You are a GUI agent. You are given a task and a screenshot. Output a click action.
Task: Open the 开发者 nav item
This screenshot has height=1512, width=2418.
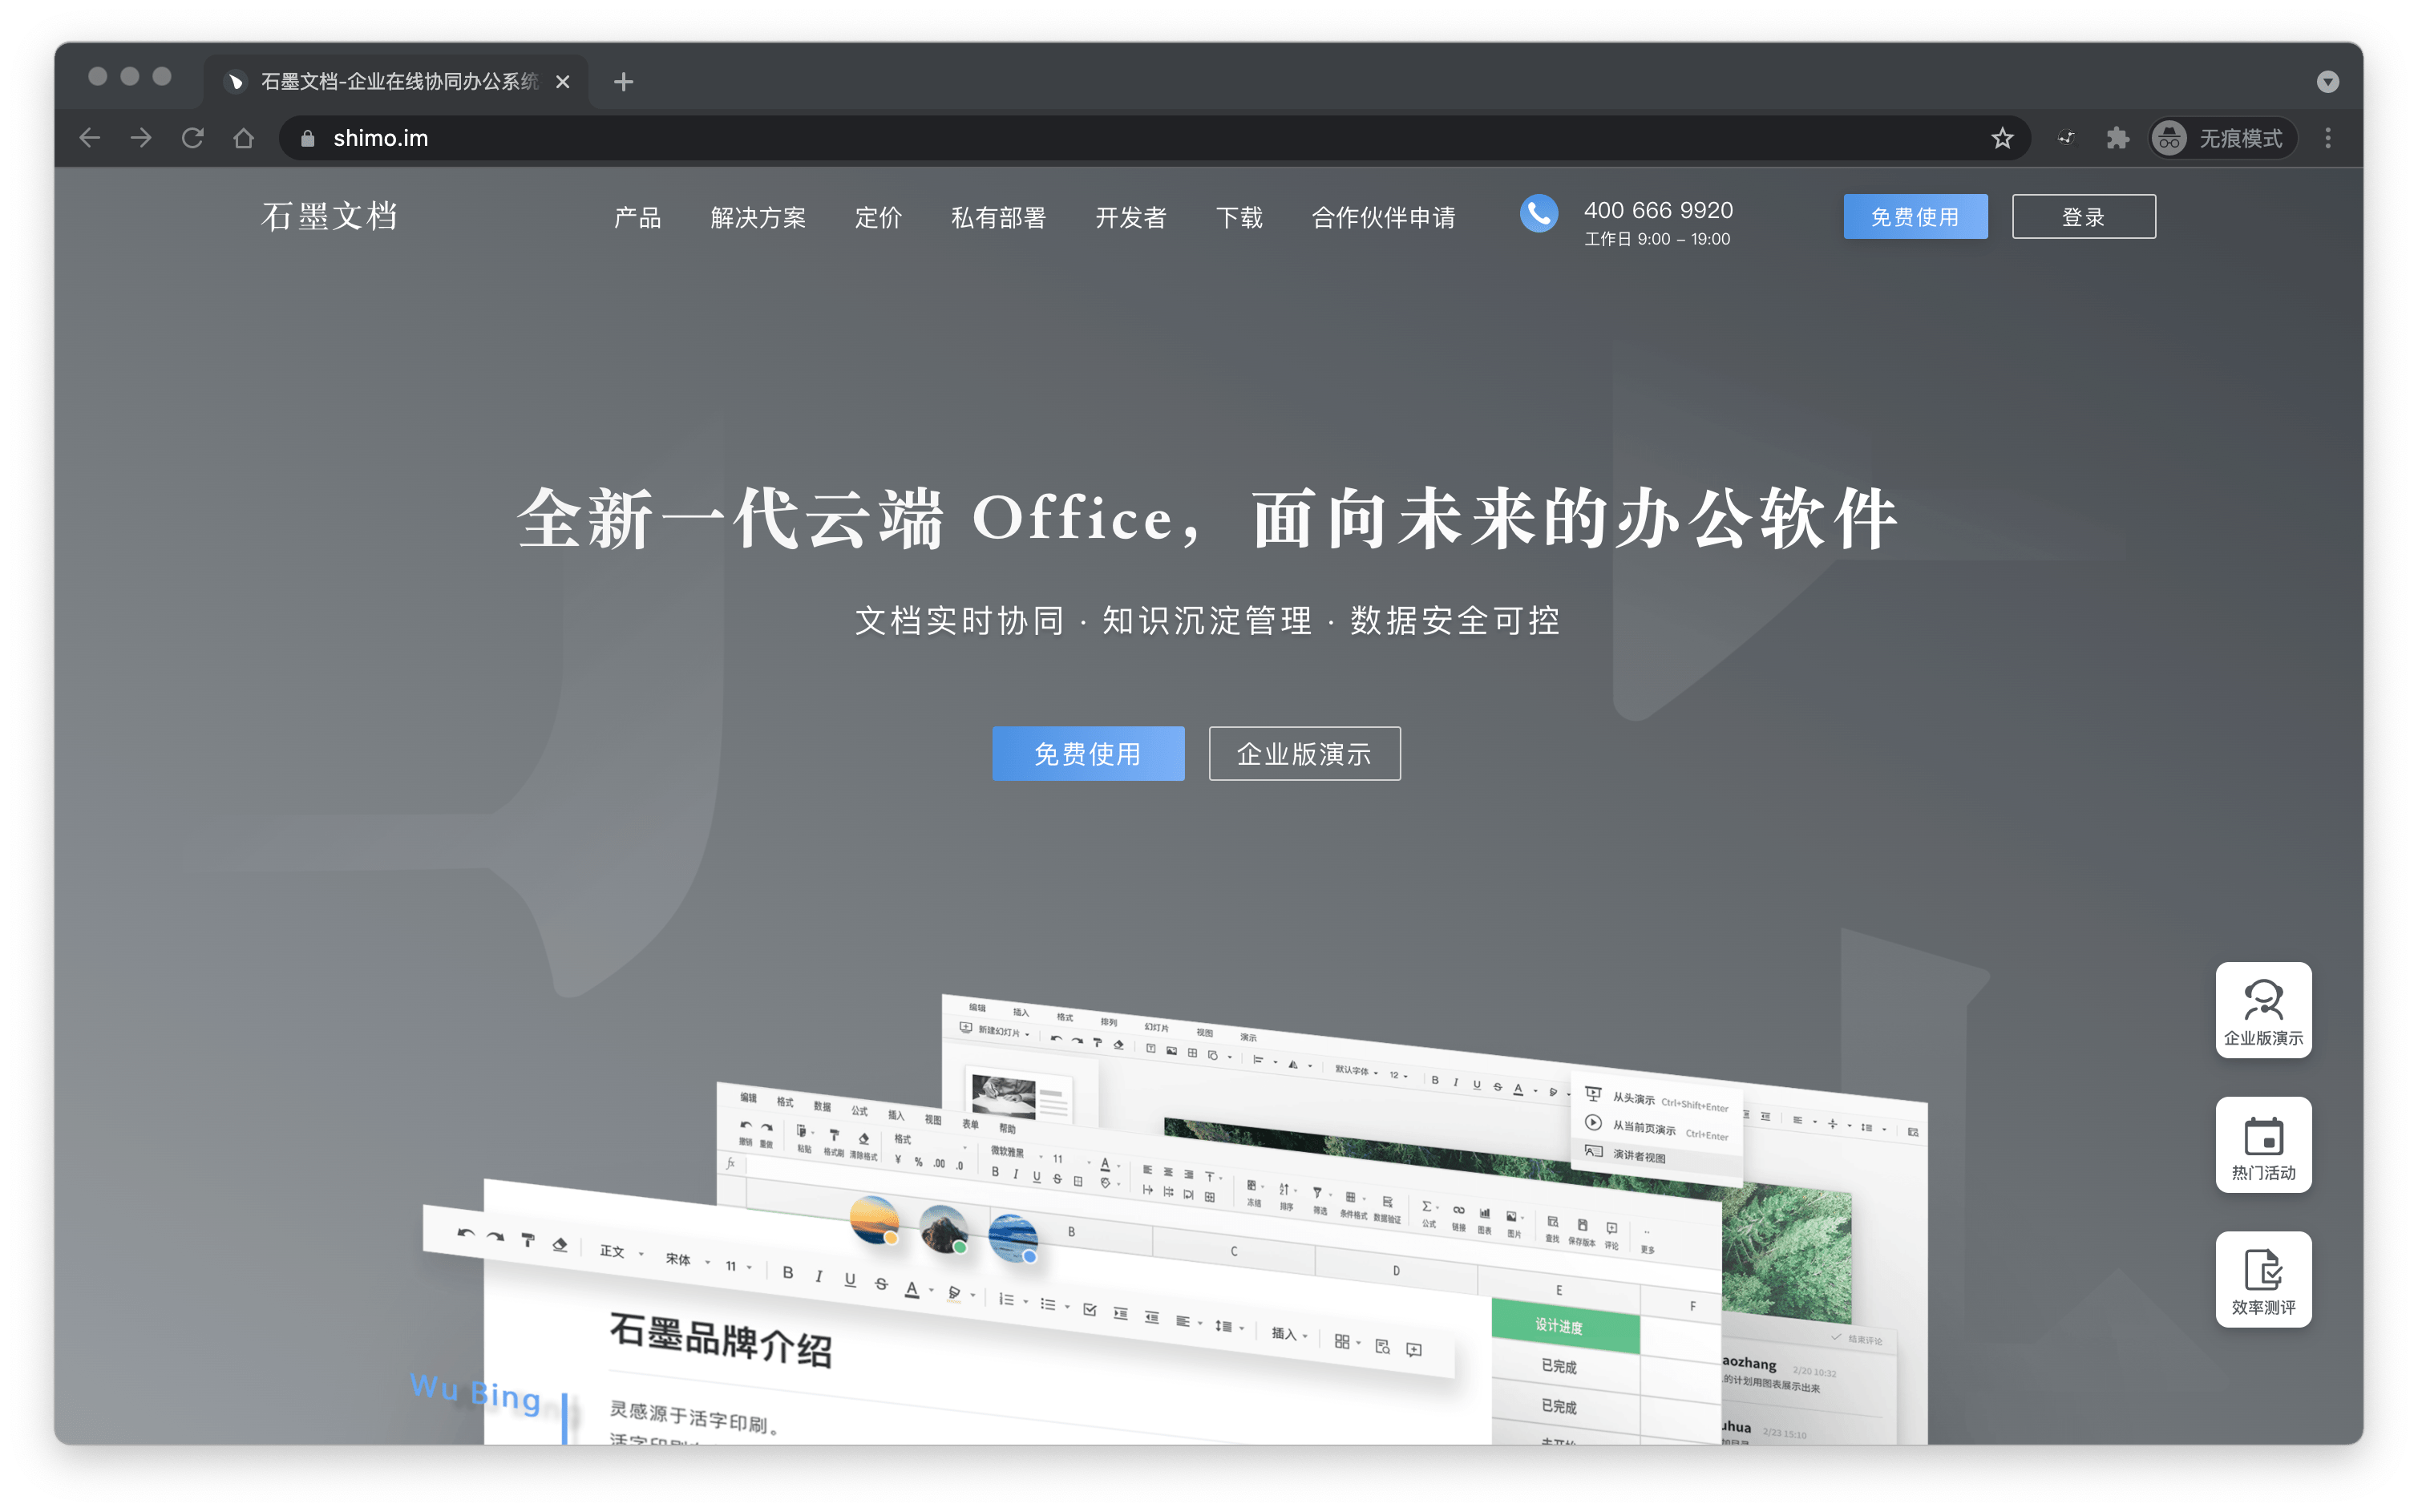[1130, 217]
